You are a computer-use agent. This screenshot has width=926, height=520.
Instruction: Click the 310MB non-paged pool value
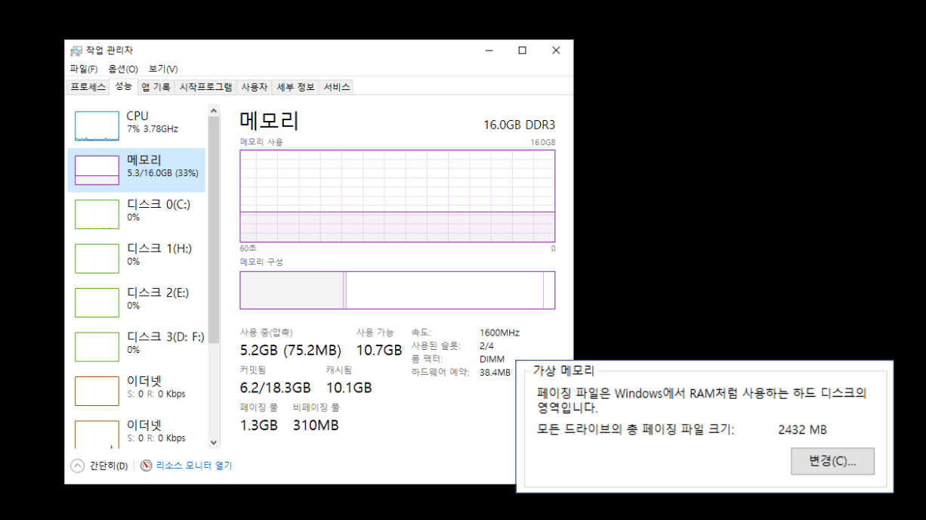coord(316,426)
